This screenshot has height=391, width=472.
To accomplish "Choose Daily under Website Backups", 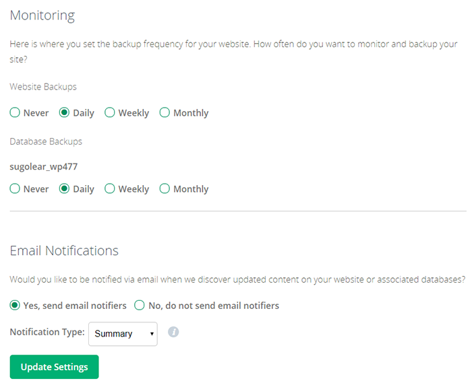I will pos(65,113).
